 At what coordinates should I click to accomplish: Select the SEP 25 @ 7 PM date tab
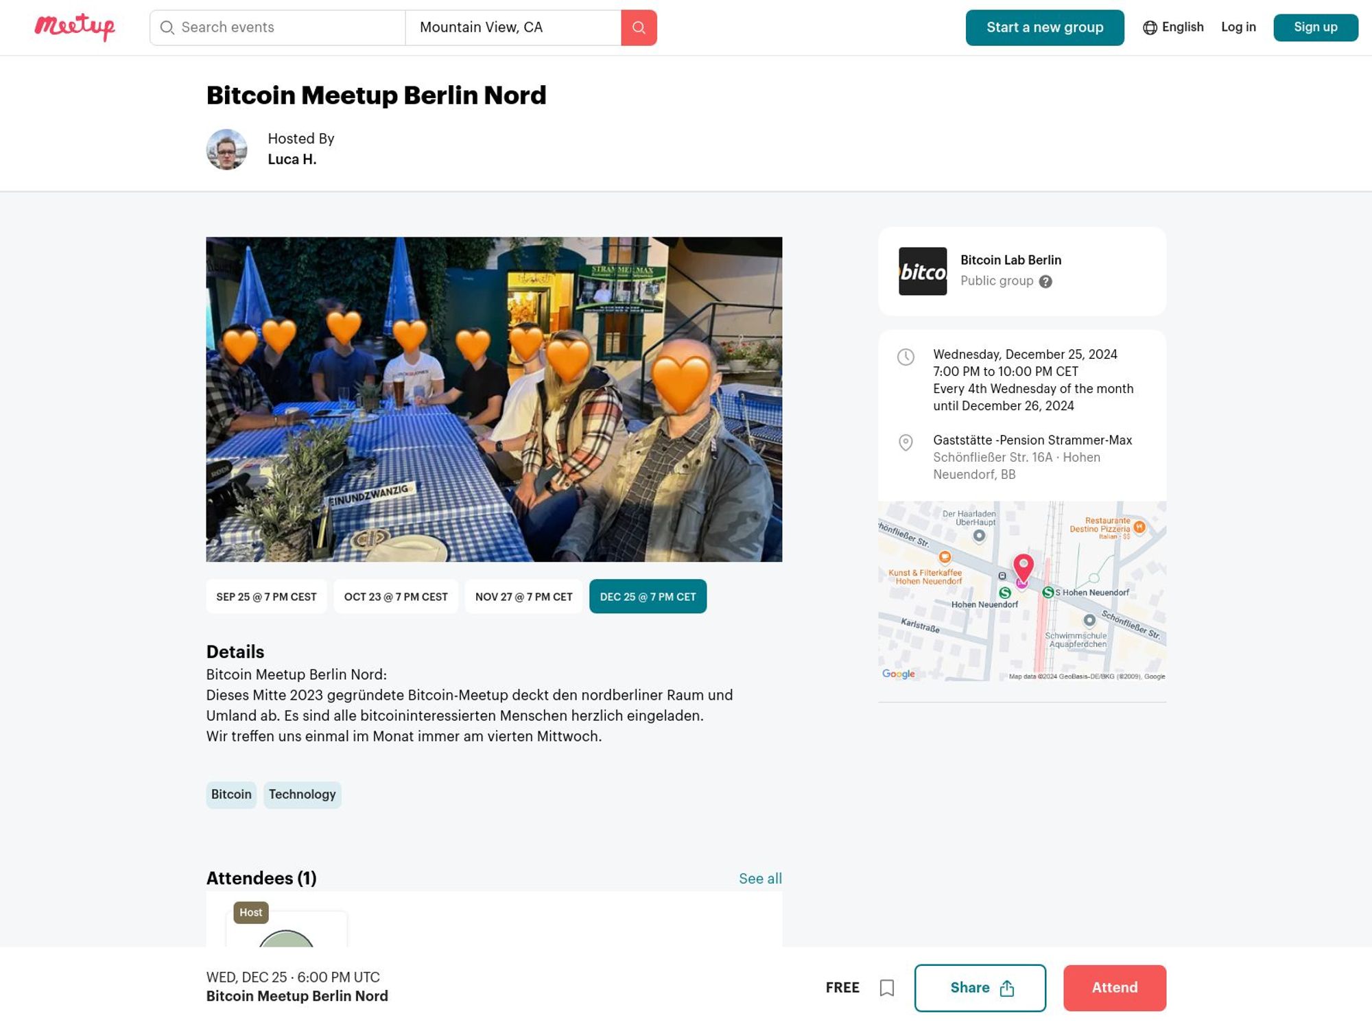[x=265, y=595]
